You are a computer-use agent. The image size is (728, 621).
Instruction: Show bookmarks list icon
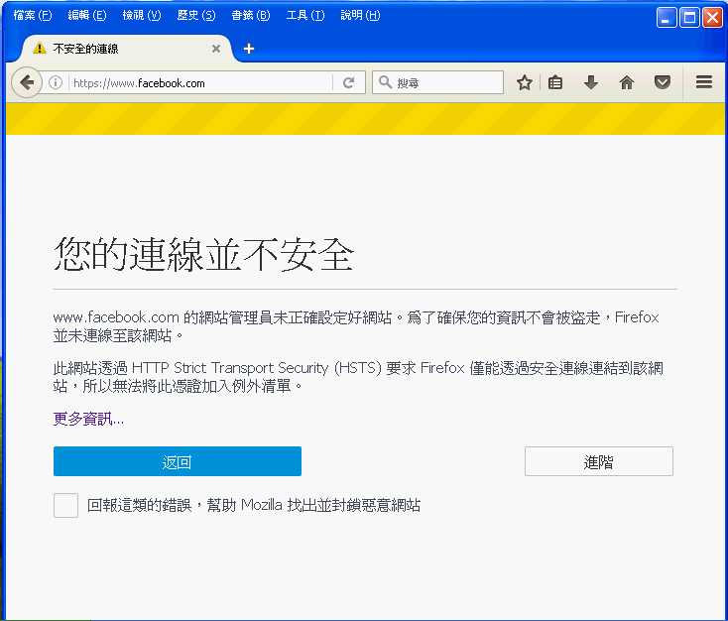[x=555, y=83]
